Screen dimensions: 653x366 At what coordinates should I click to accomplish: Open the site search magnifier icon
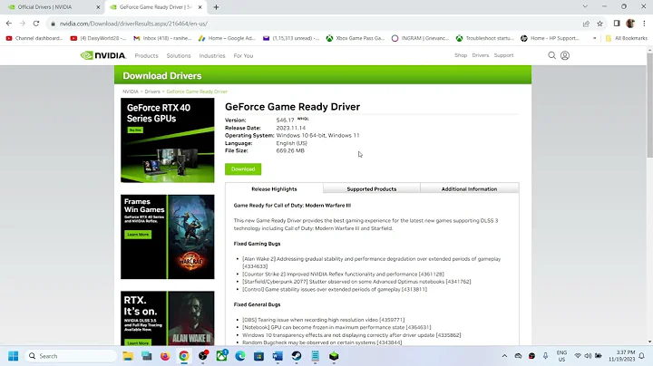point(551,55)
